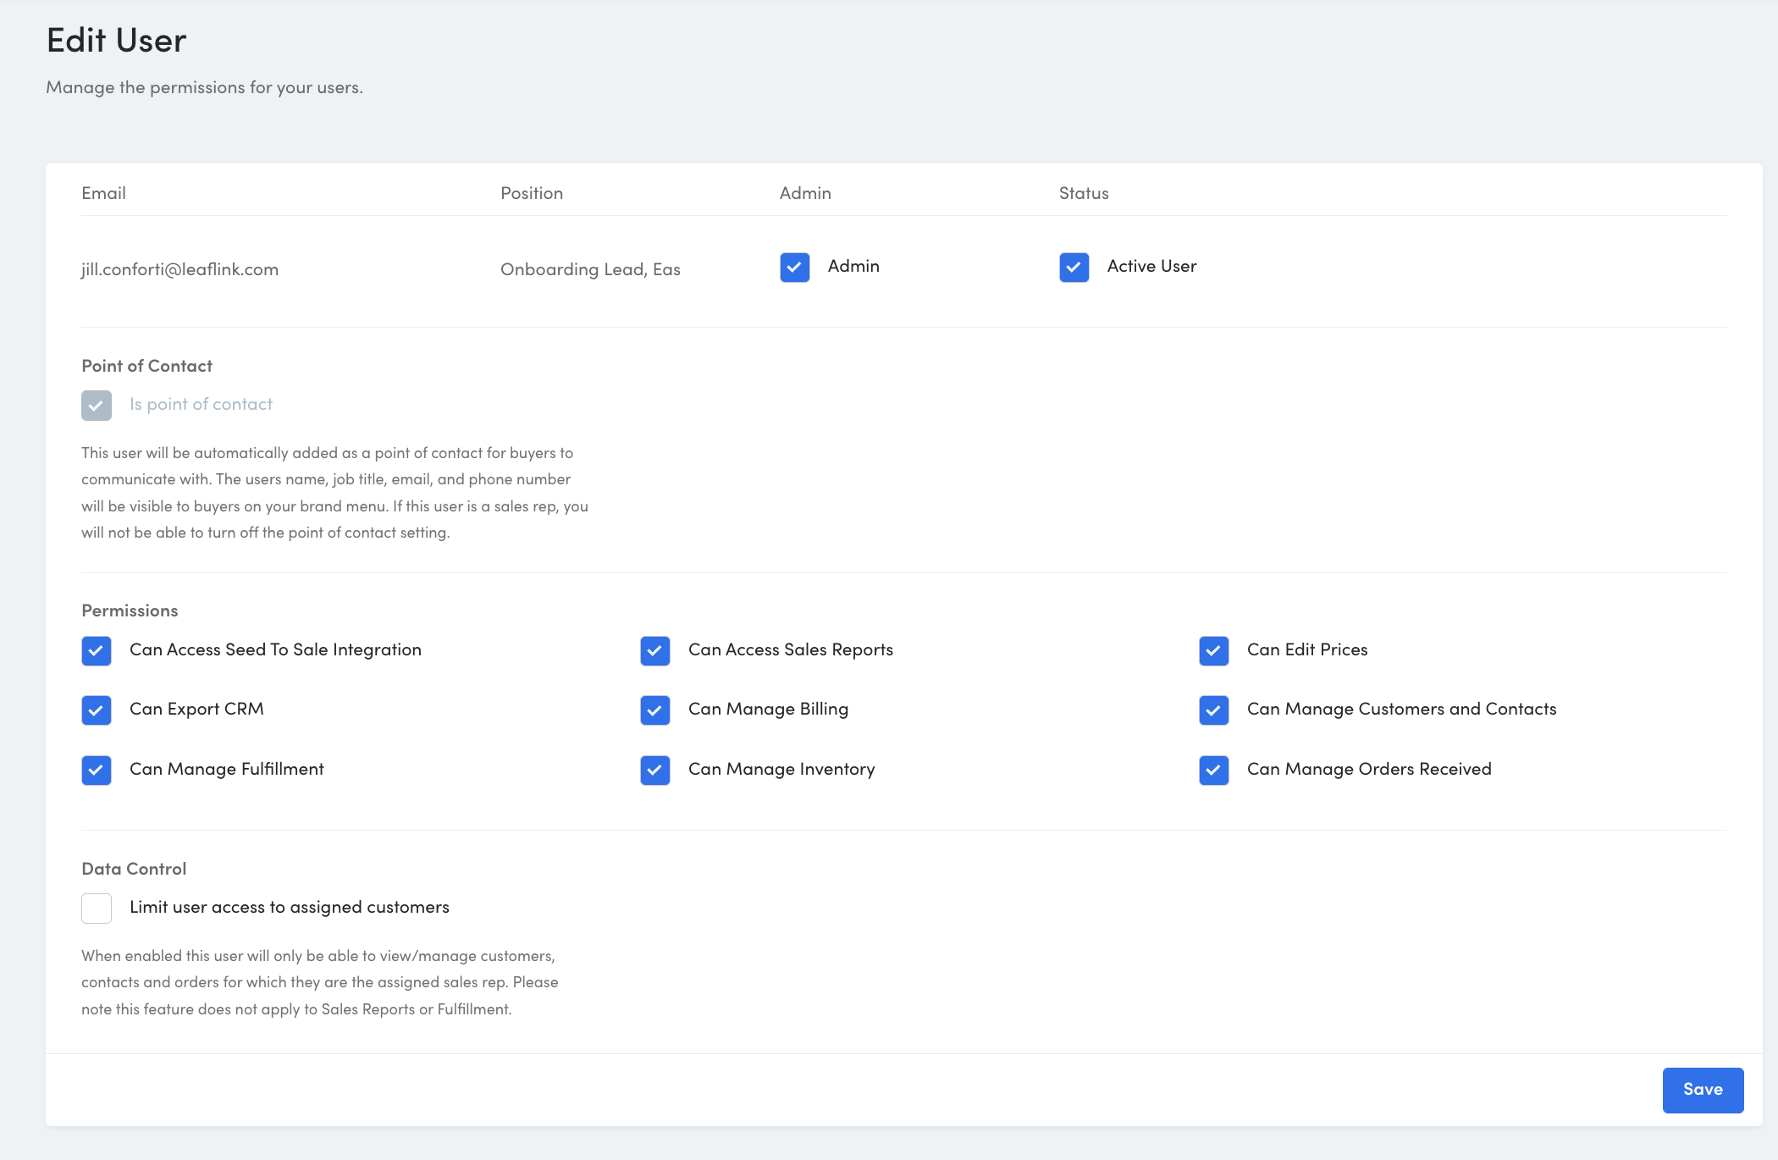Uncheck the Admin checkbox
This screenshot has height=1160, width=1778.
794,268
